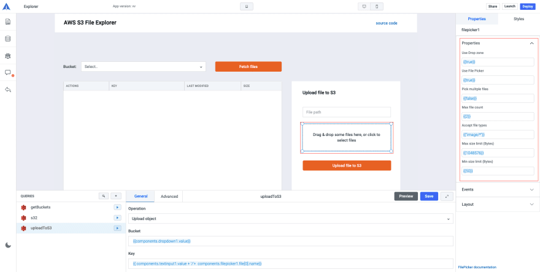
Task: Edit the Max file count field
Action: 498,116
